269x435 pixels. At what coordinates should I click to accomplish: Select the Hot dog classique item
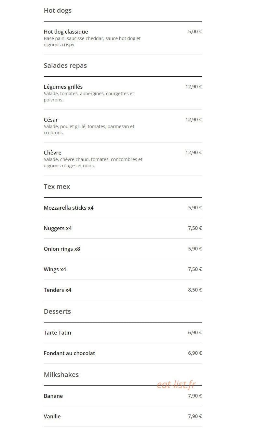pyautogui.click(x=123, y=38)
